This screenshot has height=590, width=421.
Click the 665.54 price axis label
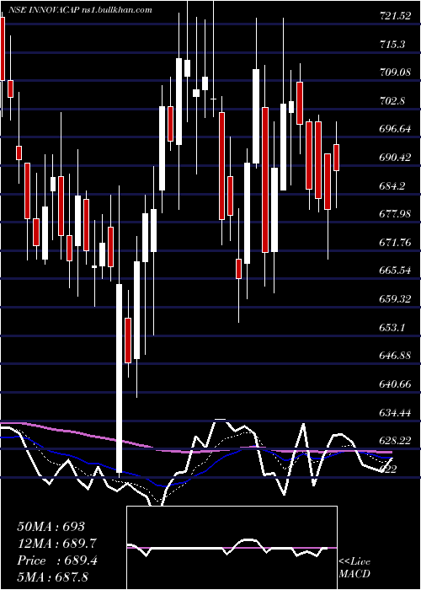pos(396,271)
